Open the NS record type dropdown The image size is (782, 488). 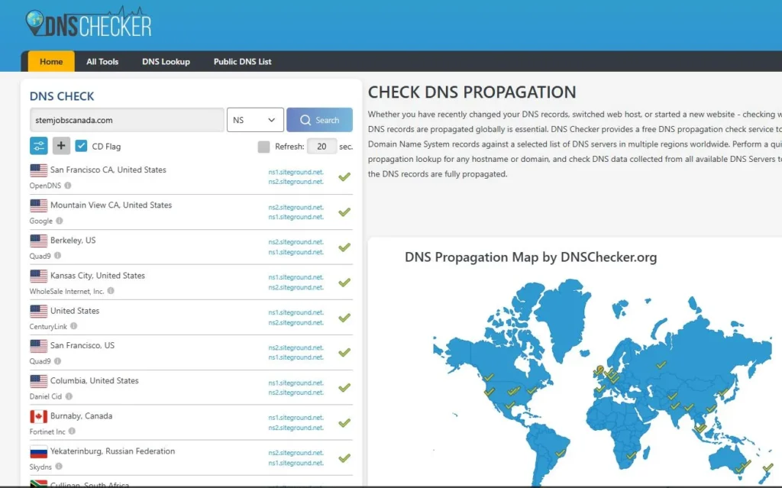click(255, 120)
